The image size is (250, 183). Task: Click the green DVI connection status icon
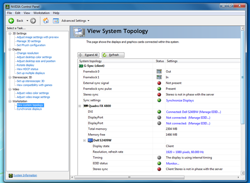[x=159, y=112]
